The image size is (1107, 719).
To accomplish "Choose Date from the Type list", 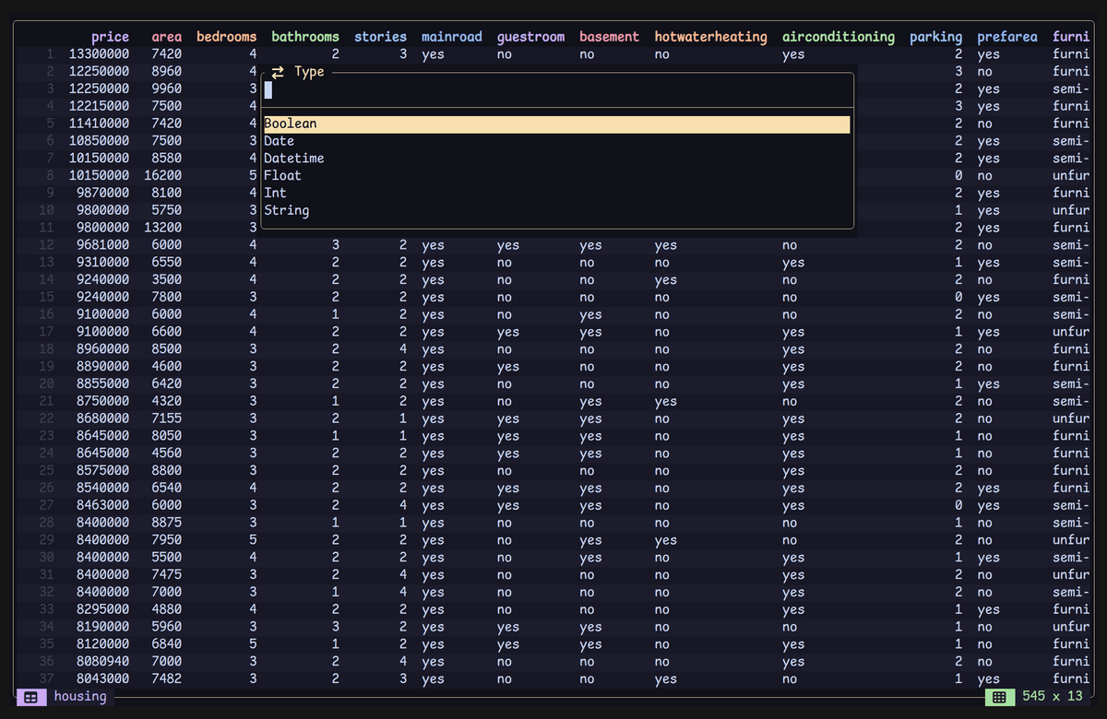I will pyautogui.click(x=556, y=142).
